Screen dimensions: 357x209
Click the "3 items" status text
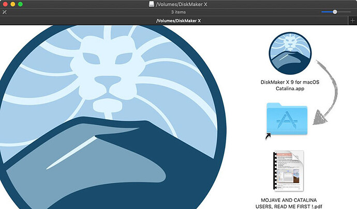pos(178,11)
